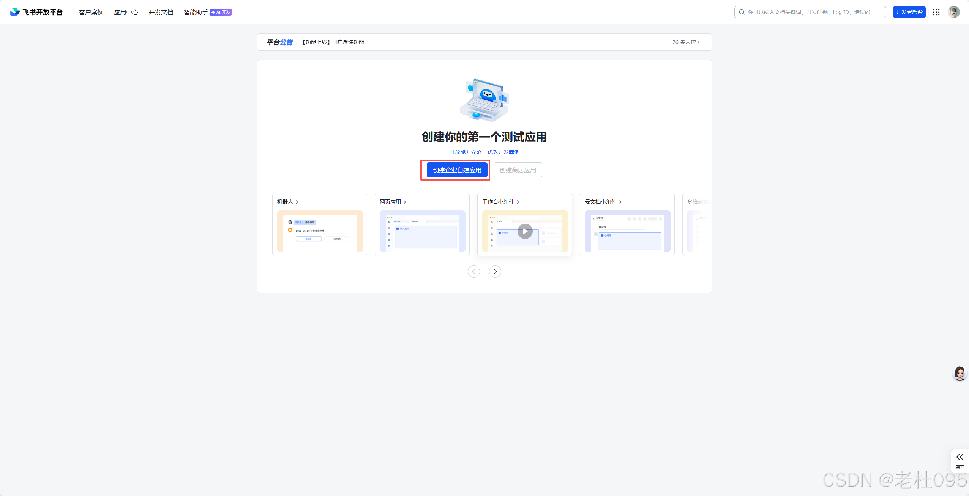Click the AI 开发 badge
Screen dimensions: 969x496
tap(221, 12)
